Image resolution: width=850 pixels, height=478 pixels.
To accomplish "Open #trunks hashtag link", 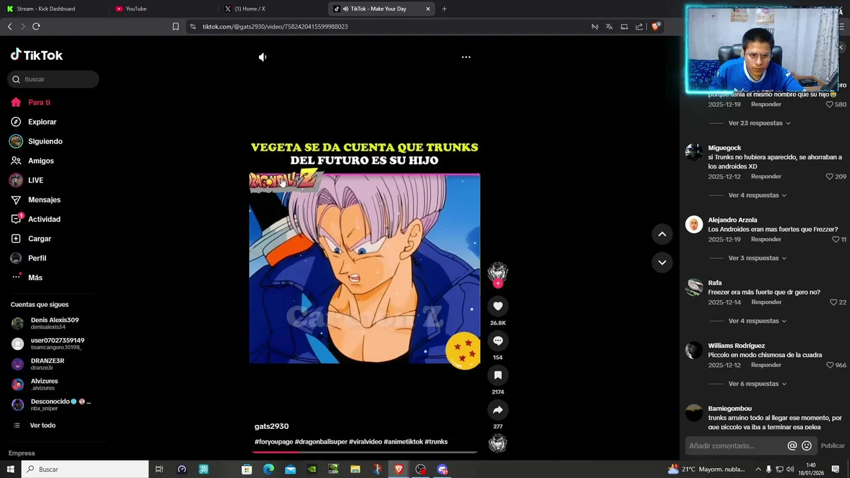I will tap(436, 441).
